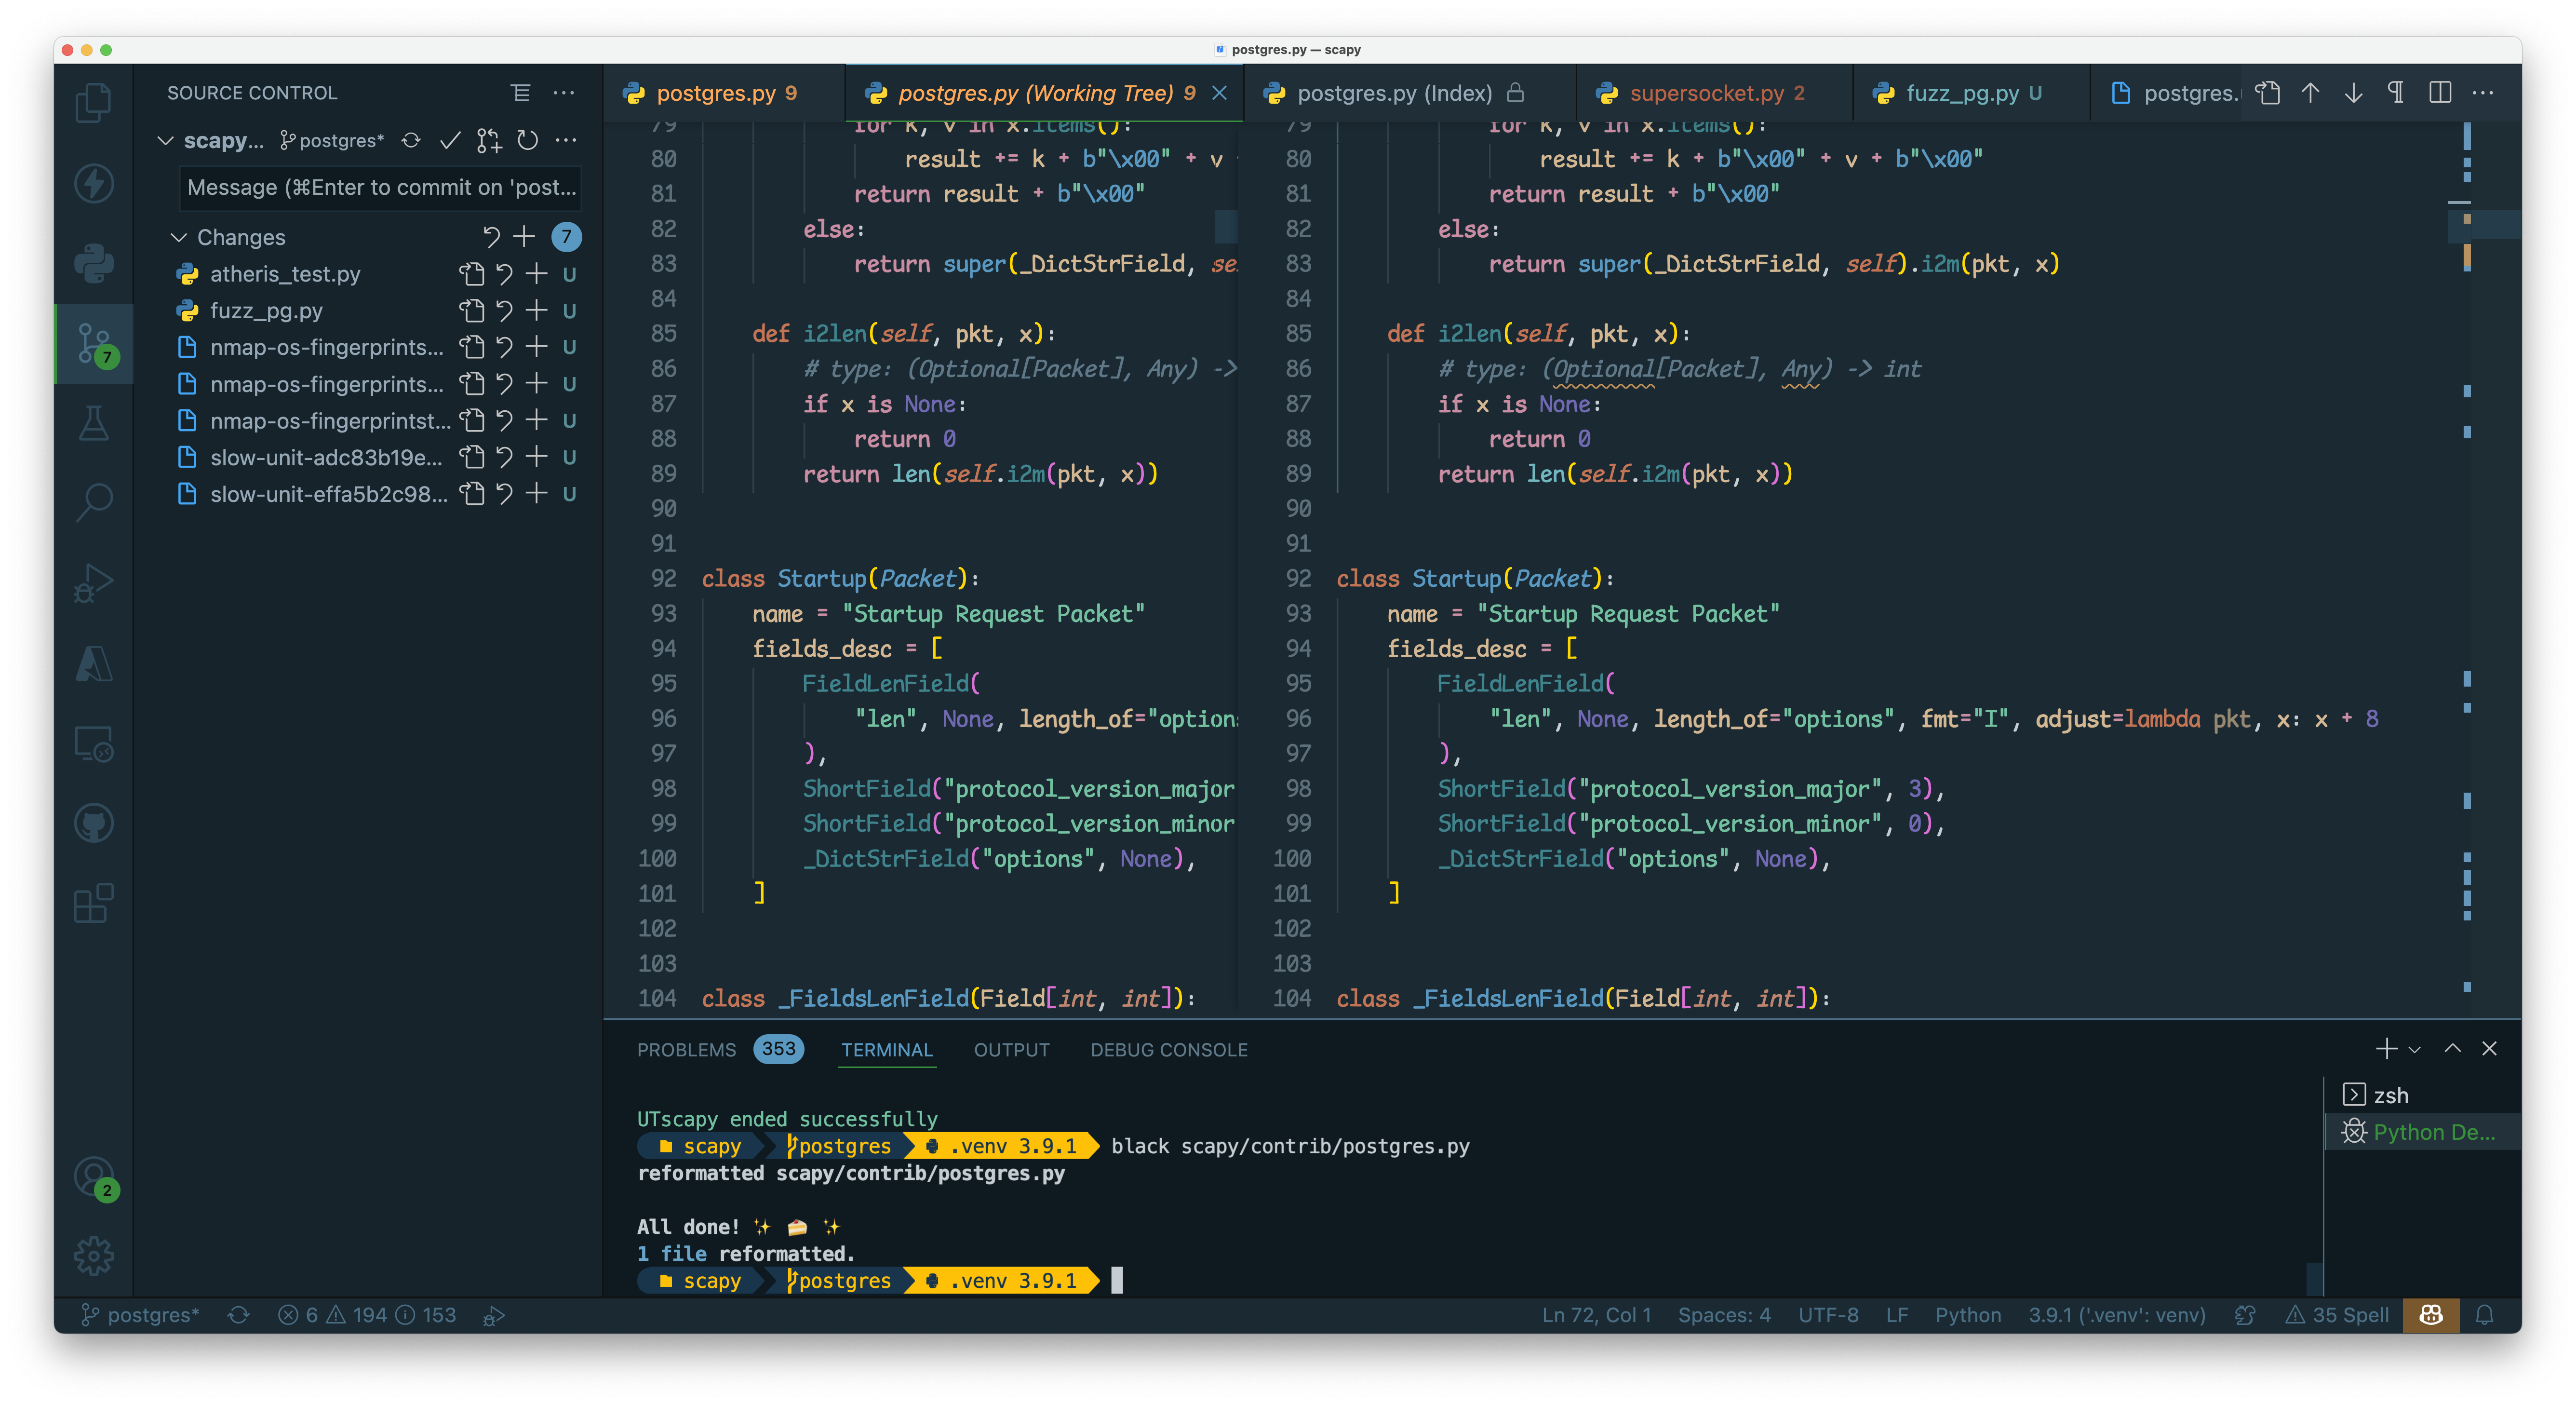Collapse the Changes group
The height and width of the screenshot is (1405, 2576).
[179, 237]
